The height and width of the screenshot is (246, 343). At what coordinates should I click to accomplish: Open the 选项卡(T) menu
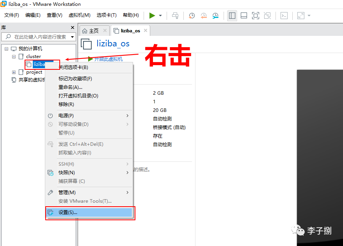107,15
